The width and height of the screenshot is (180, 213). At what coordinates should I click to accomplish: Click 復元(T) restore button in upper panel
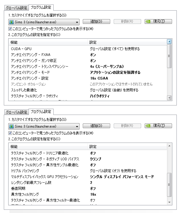tap(158, 22)
